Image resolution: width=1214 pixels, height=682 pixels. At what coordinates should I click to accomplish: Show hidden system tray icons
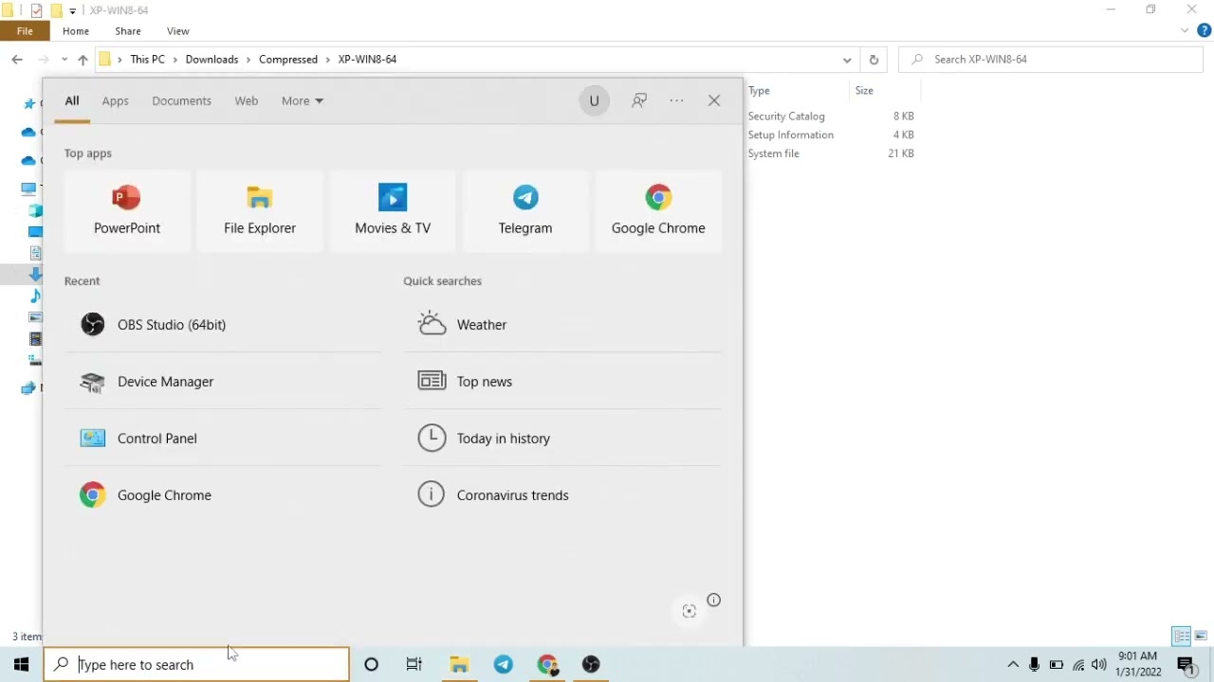pyautogui.click(x=1013, y=665)
